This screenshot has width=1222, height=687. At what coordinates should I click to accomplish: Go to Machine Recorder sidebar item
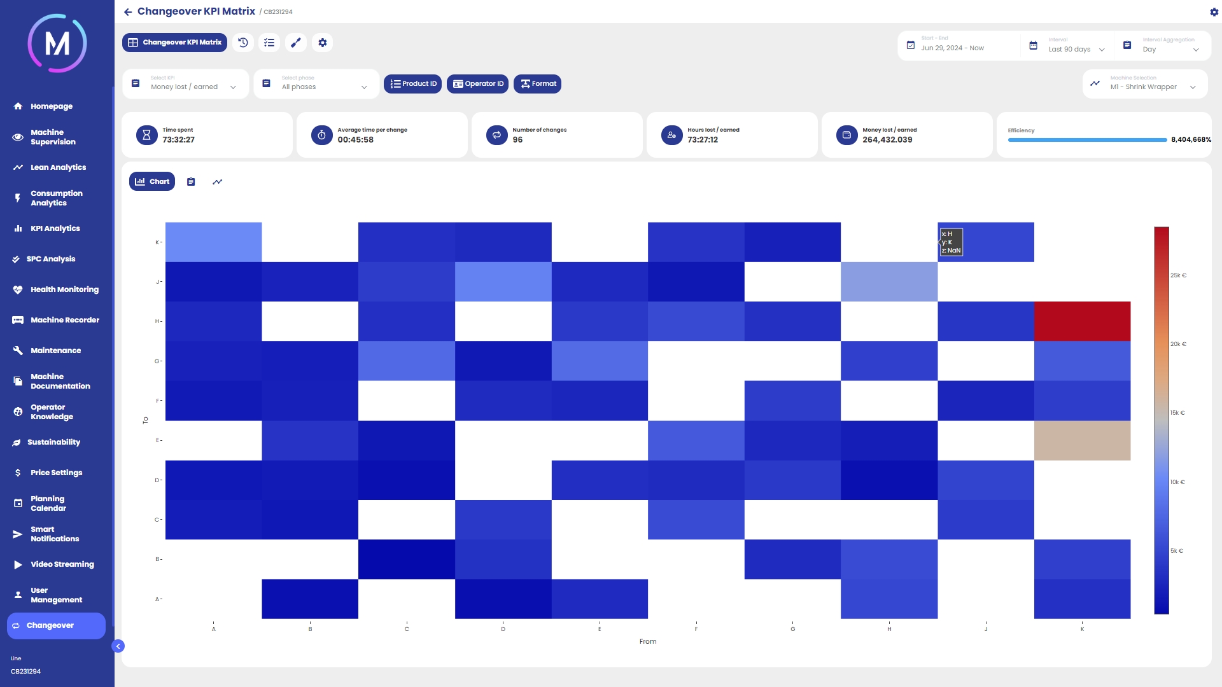point(64,320)
